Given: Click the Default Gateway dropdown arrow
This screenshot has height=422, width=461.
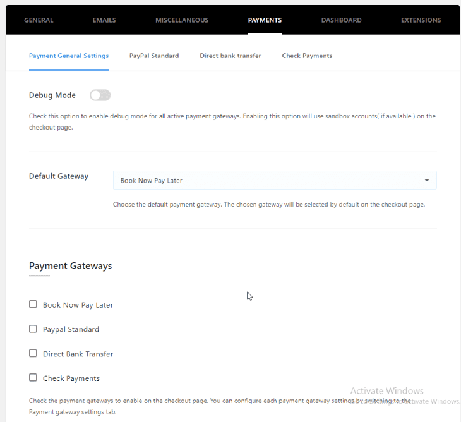Looking at the screenshot, I should [427, 180].
